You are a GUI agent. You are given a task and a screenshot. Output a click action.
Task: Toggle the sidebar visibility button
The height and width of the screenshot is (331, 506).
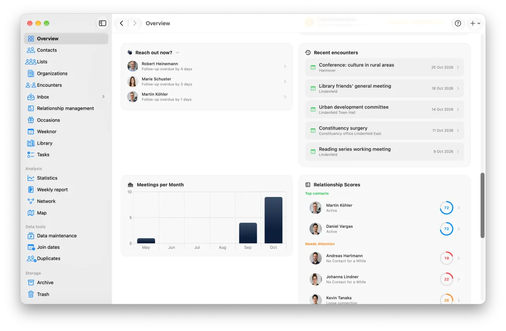pos(102,23)
